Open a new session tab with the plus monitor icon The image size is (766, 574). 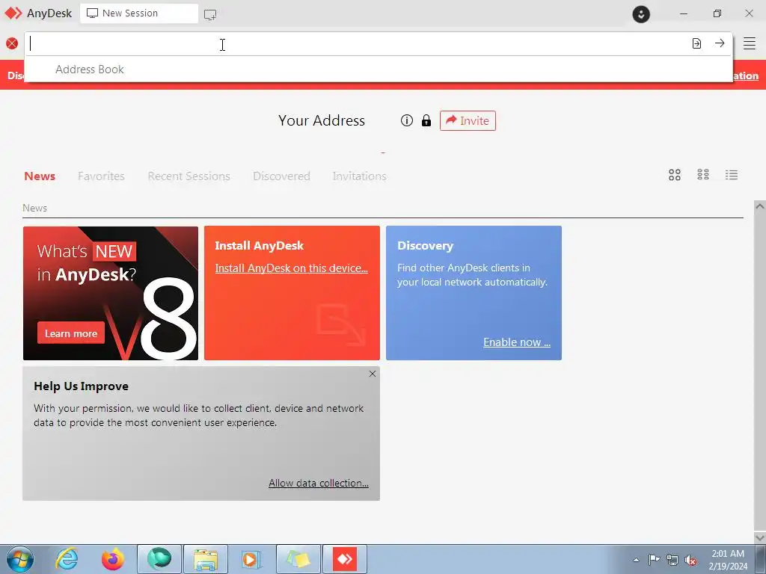coord(210,15)
